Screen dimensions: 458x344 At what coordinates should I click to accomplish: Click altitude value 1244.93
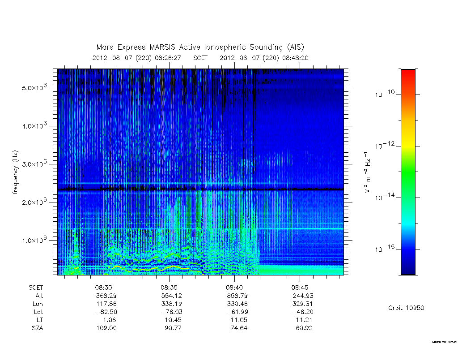pyautogui.click(x=301, y=296)
